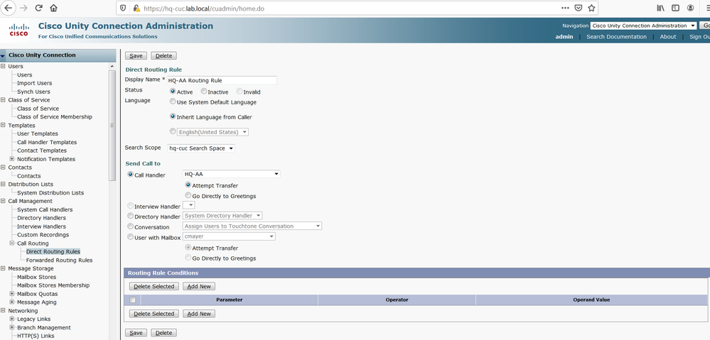This screenshot has width=710, height=340.
Task: Open Custom Recordings in the tree
Action: pyautogui.click(x=43, y=235)
